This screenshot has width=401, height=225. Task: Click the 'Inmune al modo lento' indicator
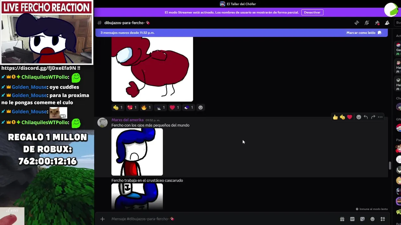tap(372, 209)
